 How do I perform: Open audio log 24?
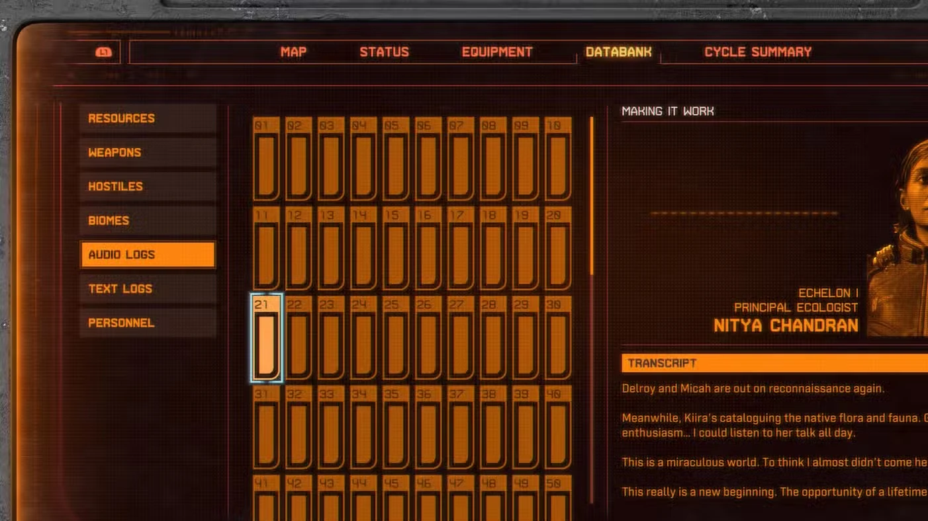(x=364, y=338)
